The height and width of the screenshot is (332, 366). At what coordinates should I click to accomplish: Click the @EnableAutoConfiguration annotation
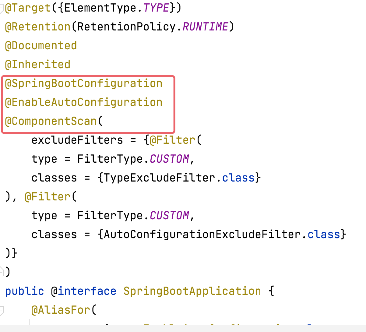click(84, 102)
